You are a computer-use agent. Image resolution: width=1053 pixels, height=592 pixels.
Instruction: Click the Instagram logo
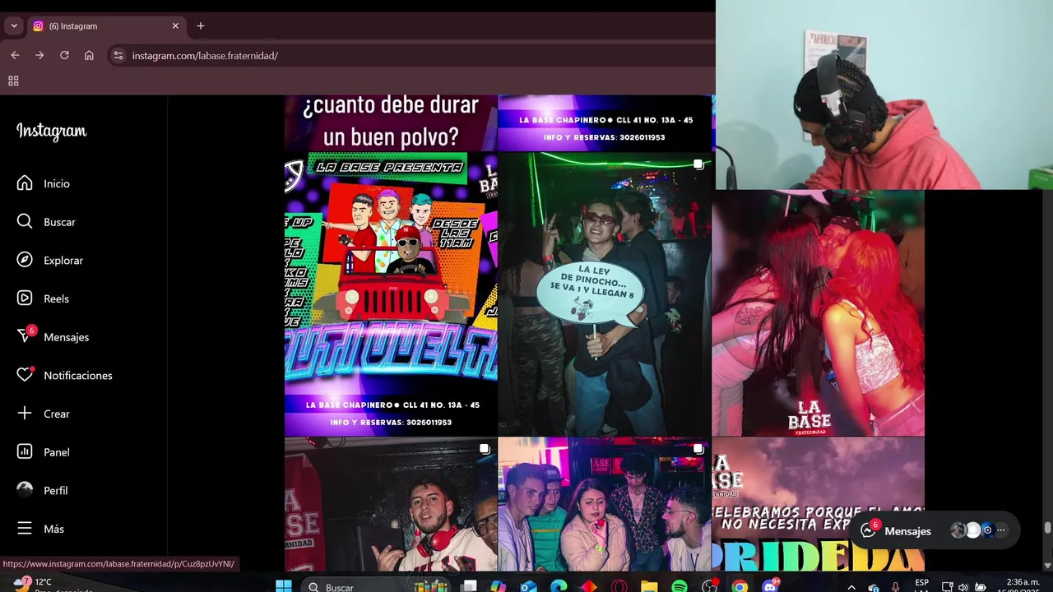pos(51,132)
